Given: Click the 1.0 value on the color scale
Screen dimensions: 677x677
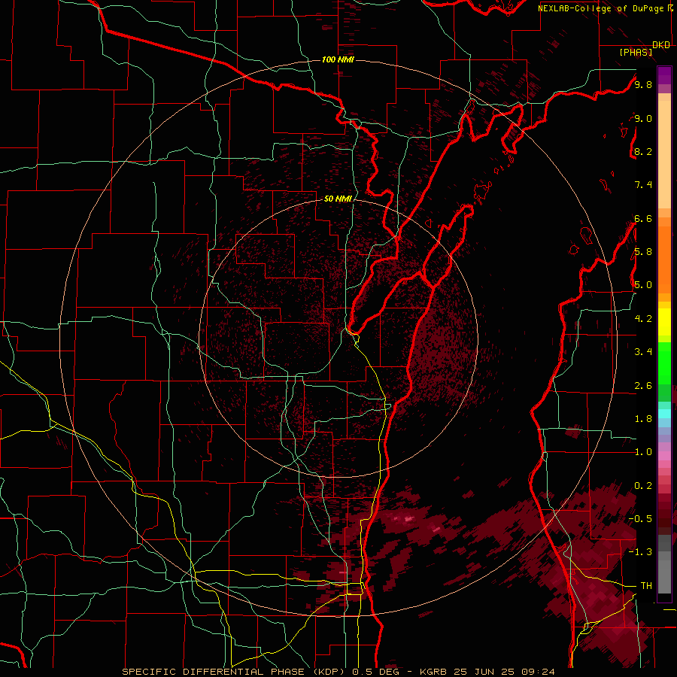Looking at the screenshot, I should tap(643, 452).
